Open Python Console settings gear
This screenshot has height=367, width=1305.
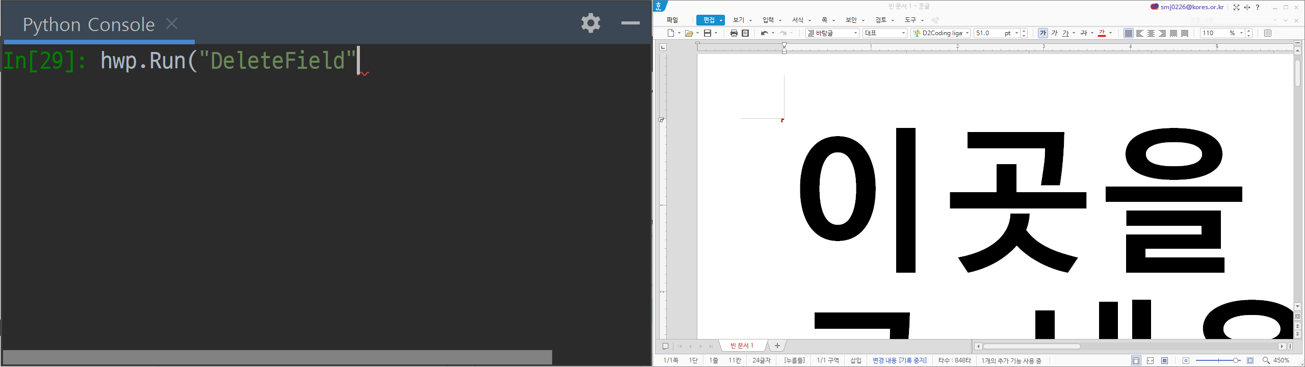coord(590,23)
